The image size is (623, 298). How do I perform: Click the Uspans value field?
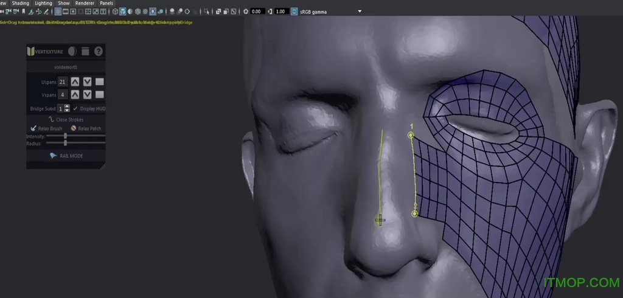tap(62, 81)
